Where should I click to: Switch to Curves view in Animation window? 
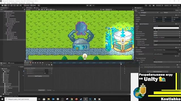(x=49, y=90)
